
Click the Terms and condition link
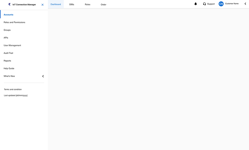click(13, 89)
